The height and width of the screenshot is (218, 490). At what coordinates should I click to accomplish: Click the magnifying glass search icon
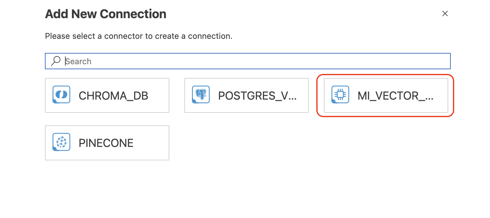coord(56,61)
